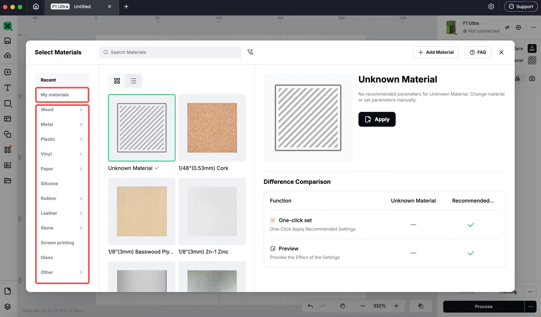This screenshot has height=317, width=541.
Task: Click the home icon in the tab bar
Action: pos(36,7)
